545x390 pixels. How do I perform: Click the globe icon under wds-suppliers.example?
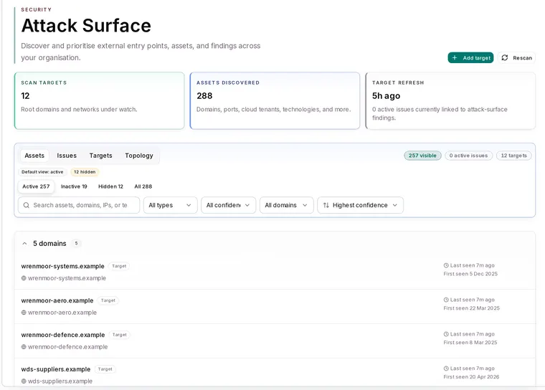click(x=24, y=381)
